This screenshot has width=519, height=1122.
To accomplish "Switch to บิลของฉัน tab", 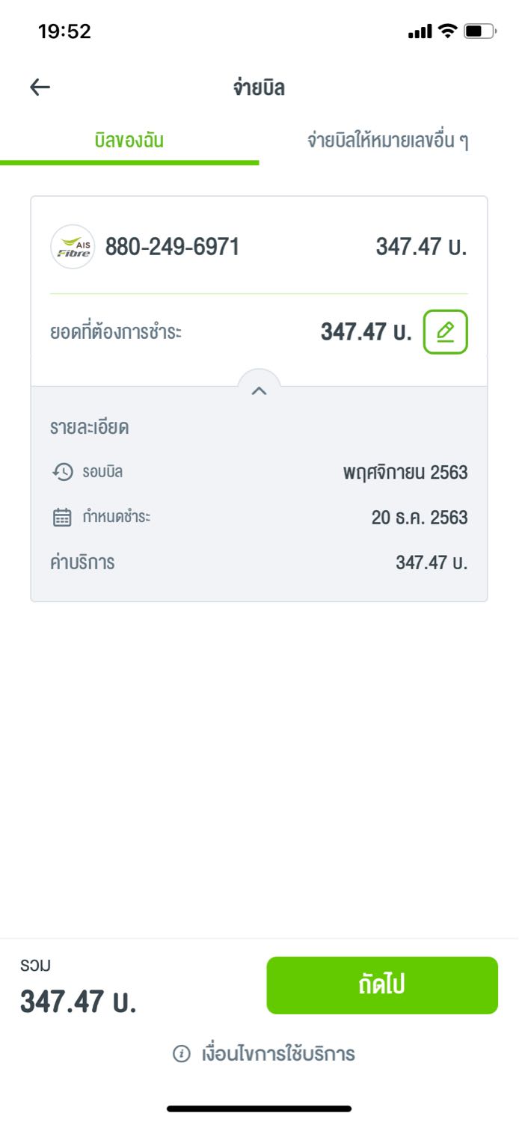I will (129, 141).
